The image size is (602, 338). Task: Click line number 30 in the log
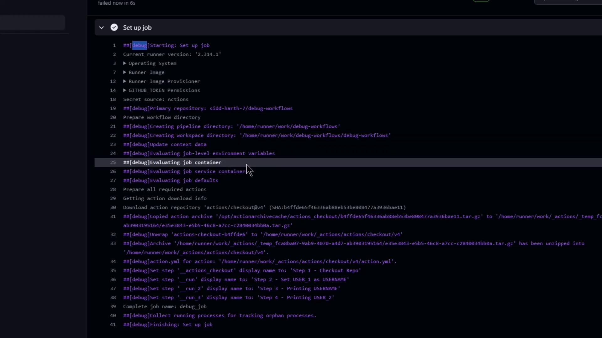coord(113,207)
